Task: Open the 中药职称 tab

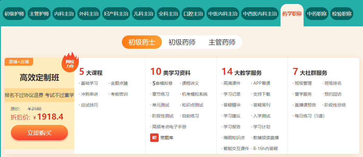Action: [317, 14]
